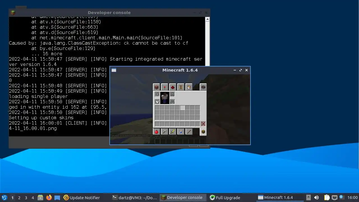Open the Miscellaneous bucket tab
The height and width of the screenshot is (202, 359).
click(x=189, y=87)
